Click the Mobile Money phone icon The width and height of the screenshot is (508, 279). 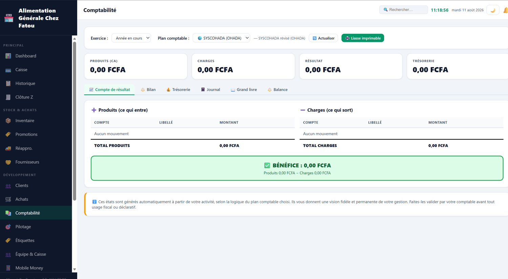point(8,268)
